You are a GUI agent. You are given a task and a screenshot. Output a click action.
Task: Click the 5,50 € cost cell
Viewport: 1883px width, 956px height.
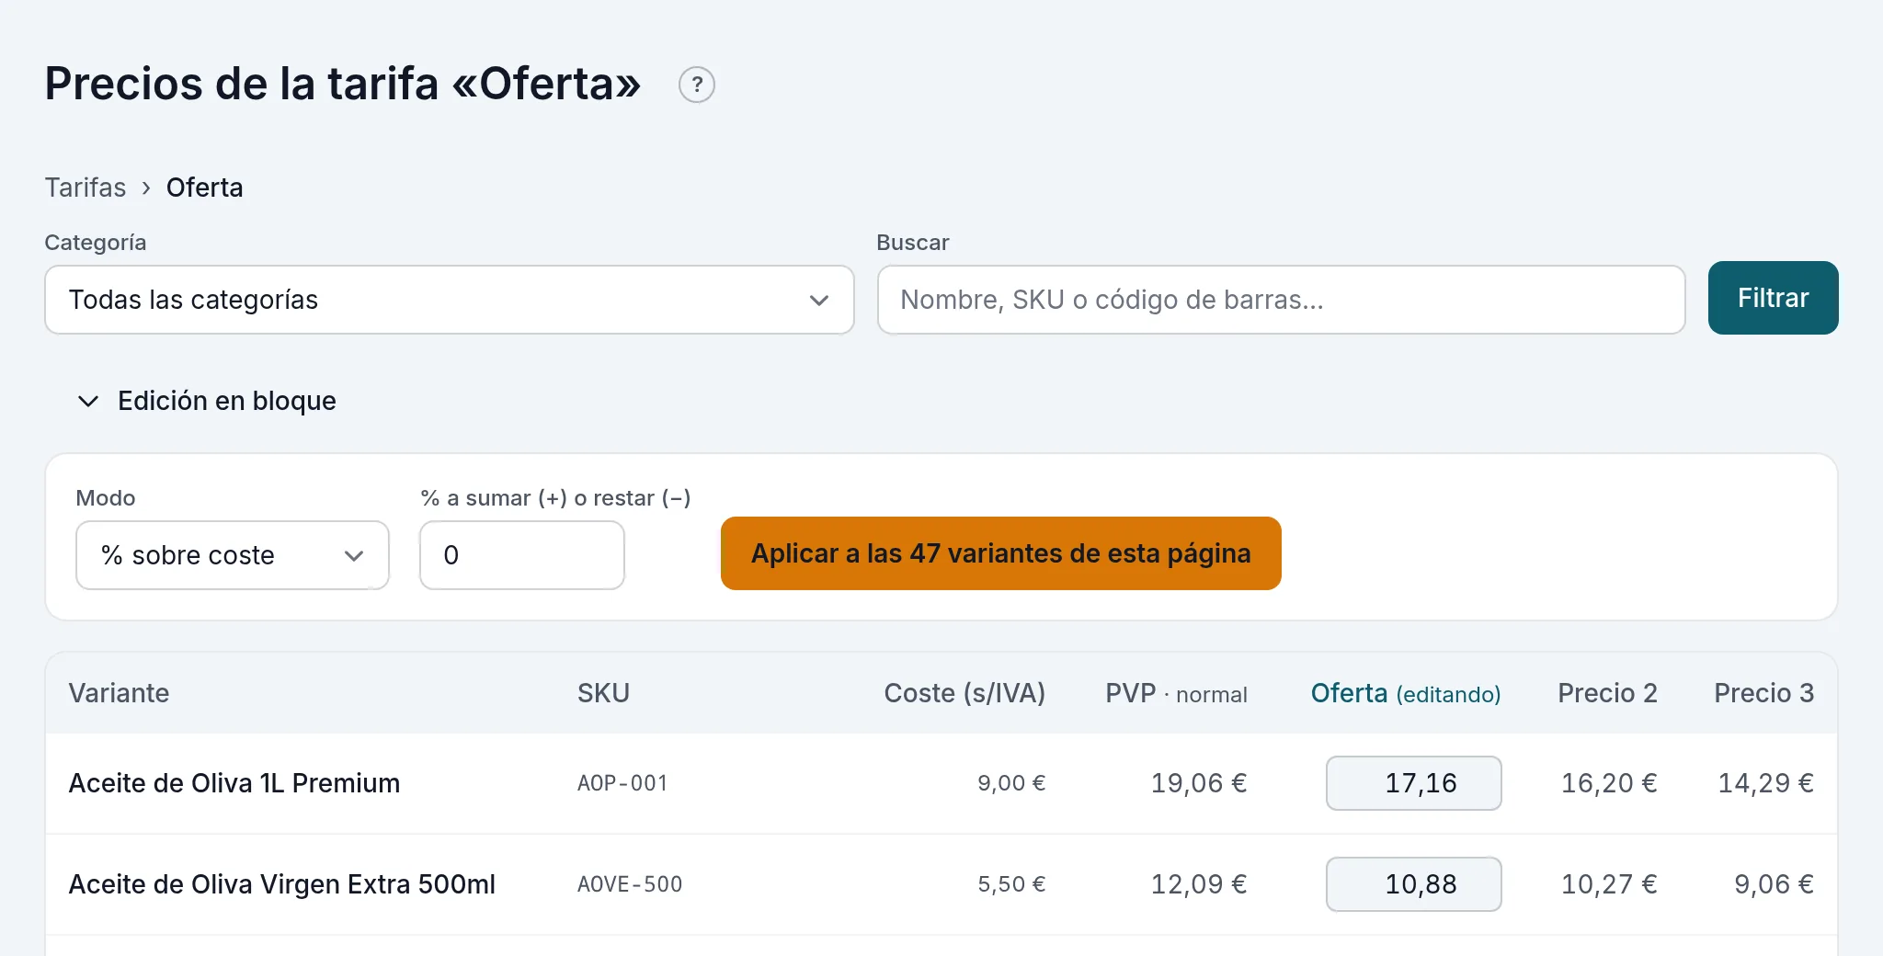tap(1011, 884)
